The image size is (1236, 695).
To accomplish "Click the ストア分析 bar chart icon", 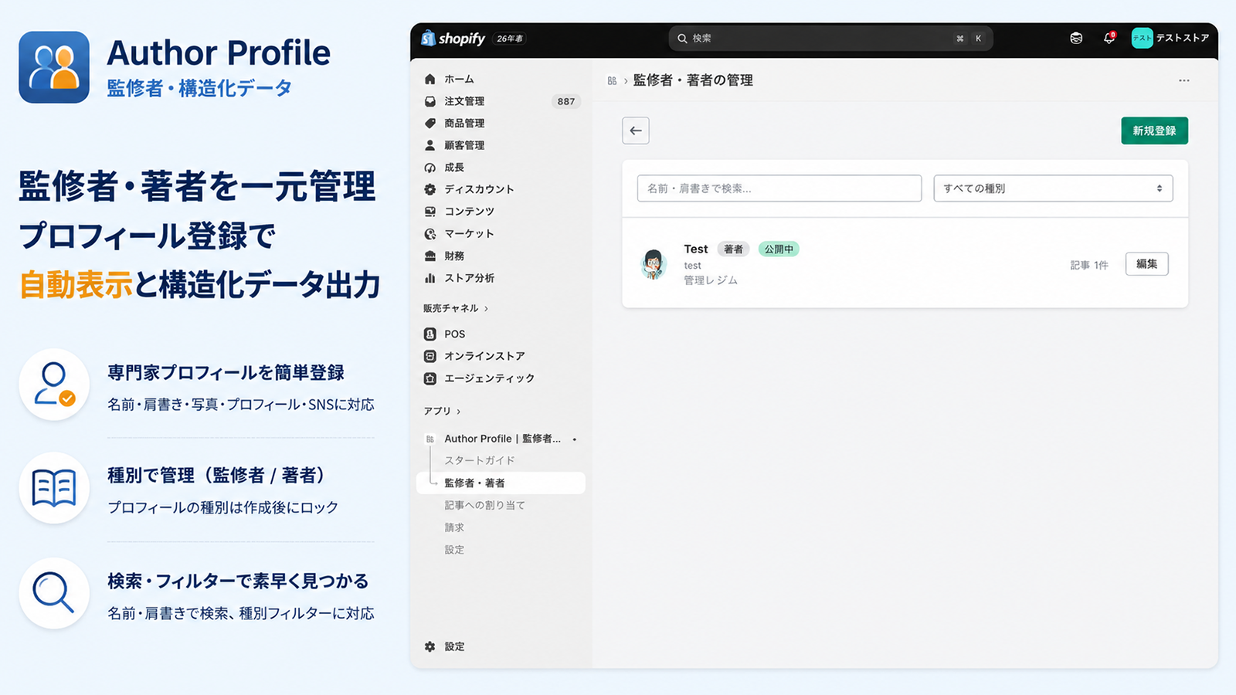I will (x=430, y=278).
